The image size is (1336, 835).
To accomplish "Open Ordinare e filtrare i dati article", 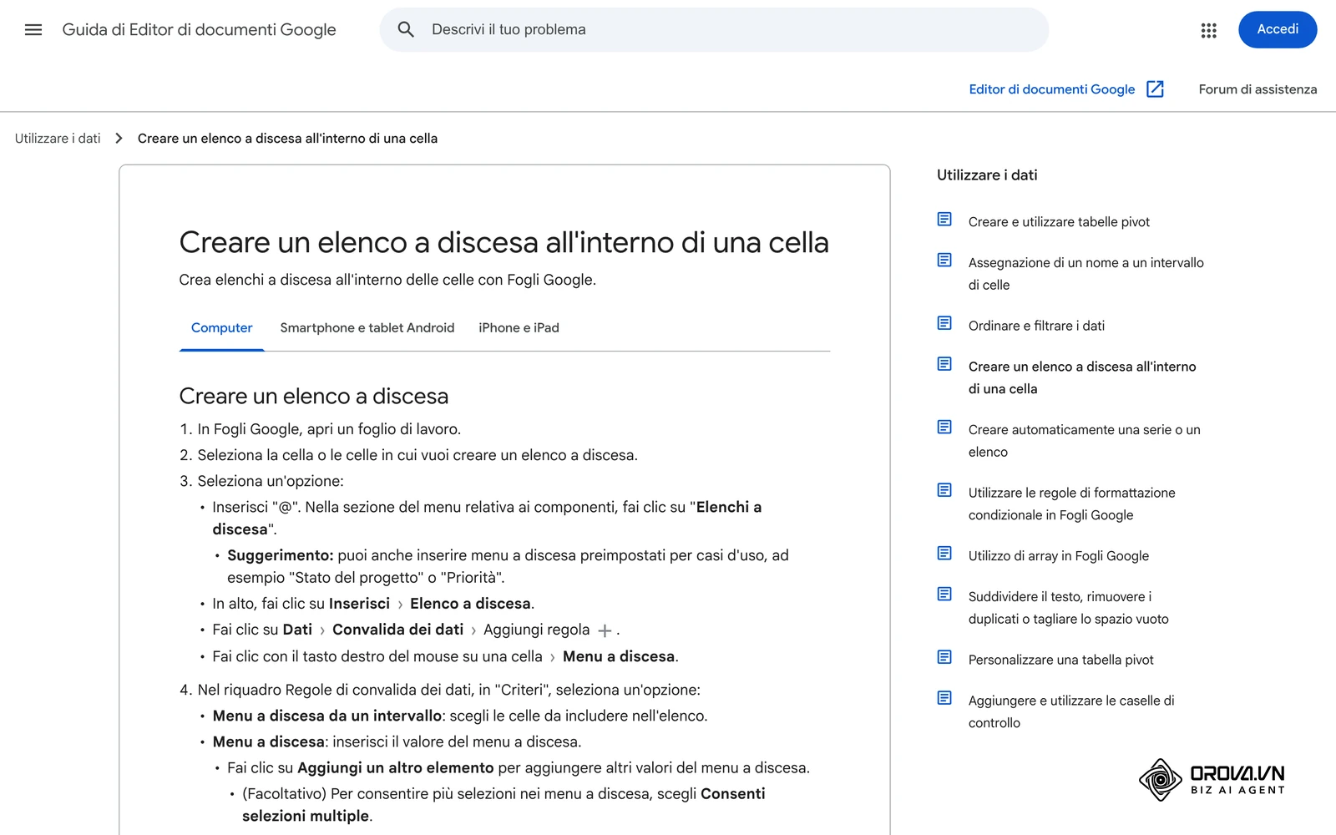I will (1036, 326).
